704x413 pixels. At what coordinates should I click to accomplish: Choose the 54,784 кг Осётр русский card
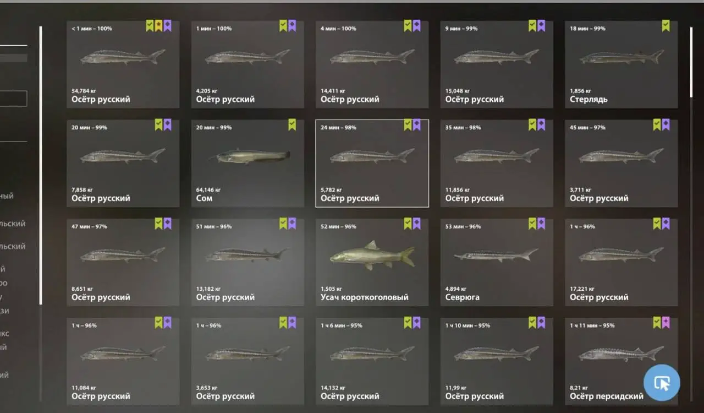(123, 64)
